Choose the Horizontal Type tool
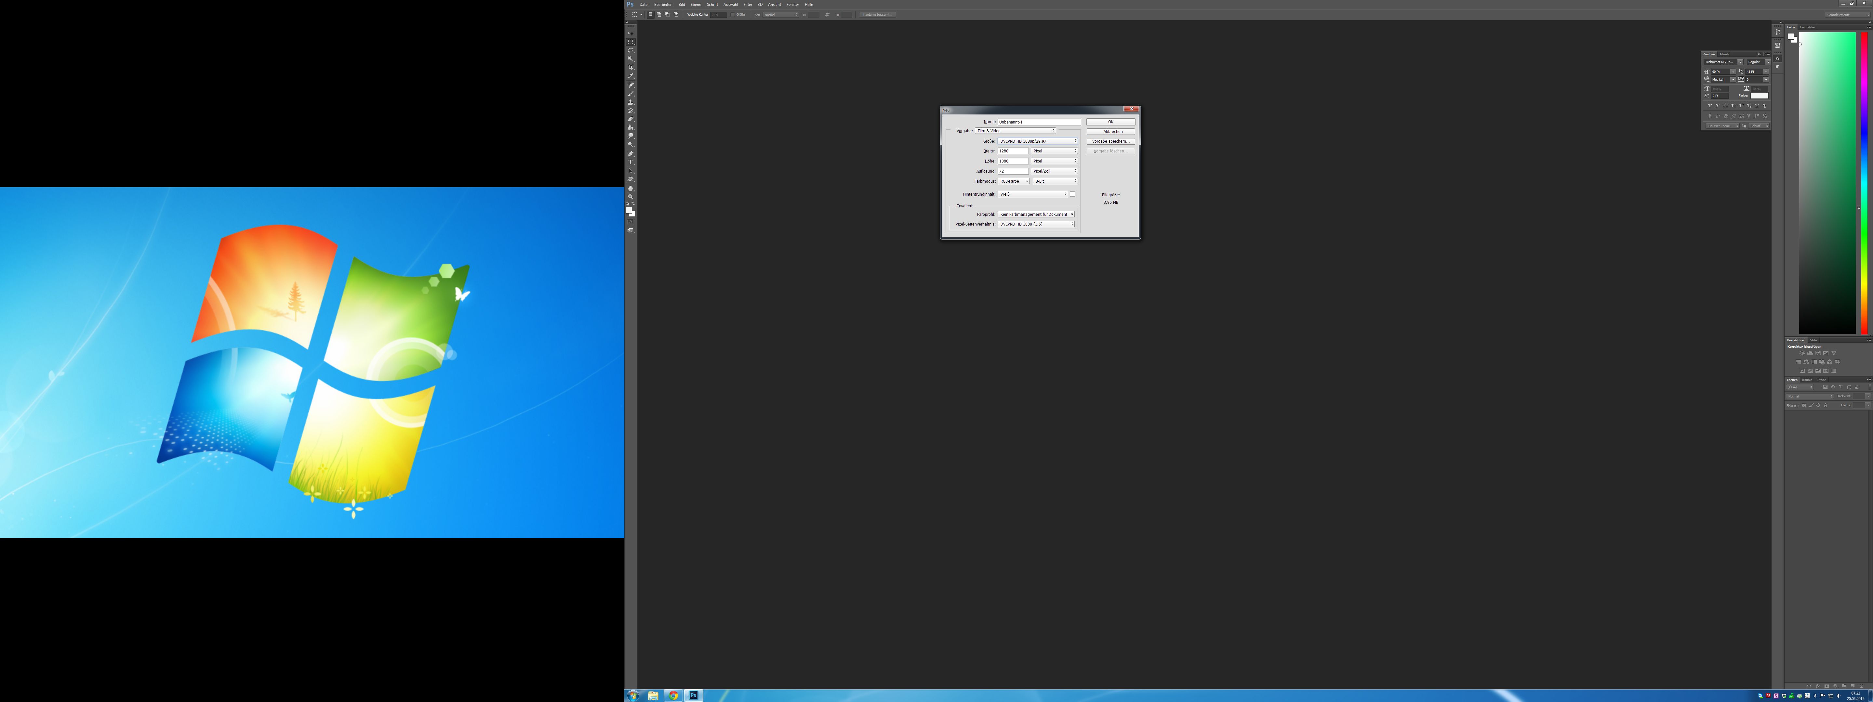Viewport: 1873px width, 702px height. tap(631, 162)
